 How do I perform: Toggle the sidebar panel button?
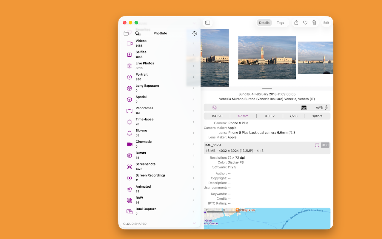tap(208, 23)
